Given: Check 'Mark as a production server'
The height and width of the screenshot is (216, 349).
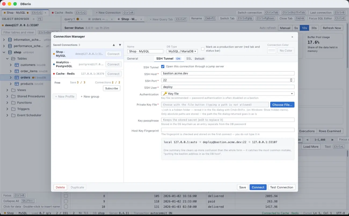Looking at the screenshot, I should [x=203, y=49].
